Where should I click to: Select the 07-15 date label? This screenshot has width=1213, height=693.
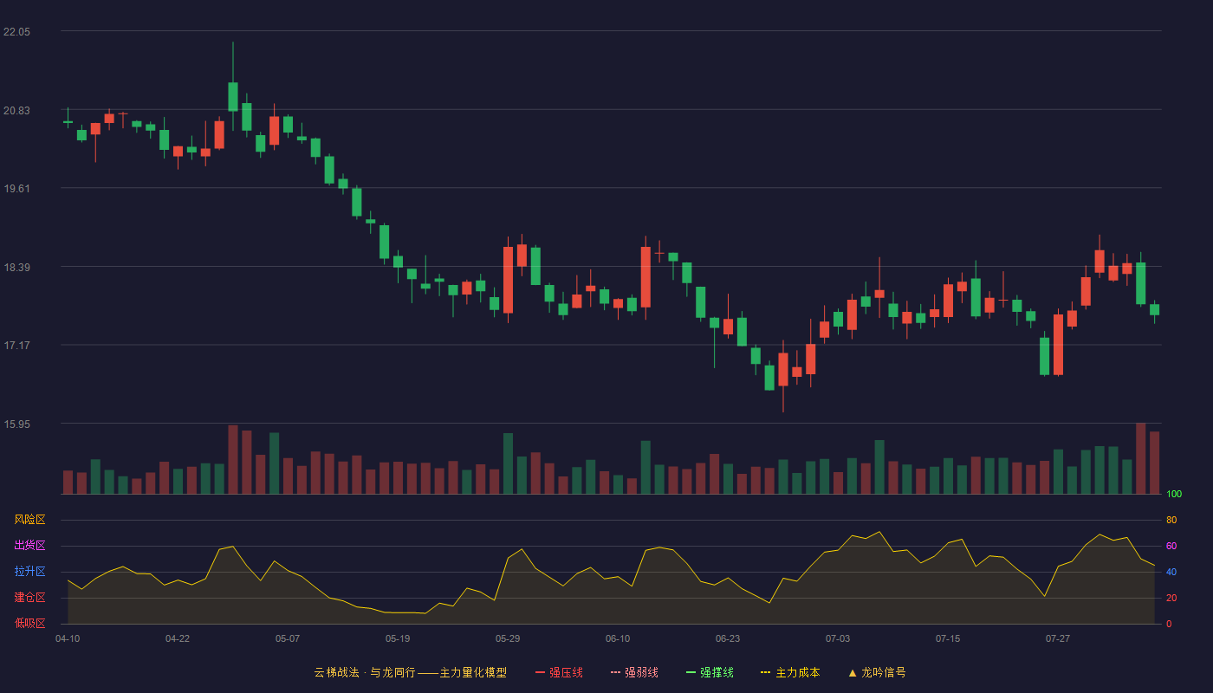948,638
